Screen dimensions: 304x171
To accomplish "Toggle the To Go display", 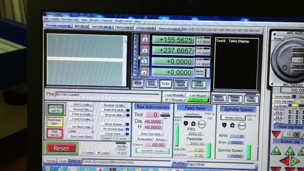I will (166, 84).
